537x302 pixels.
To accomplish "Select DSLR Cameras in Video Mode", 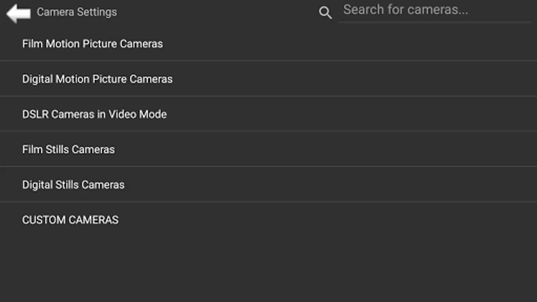I will click(x=94, y=114).
